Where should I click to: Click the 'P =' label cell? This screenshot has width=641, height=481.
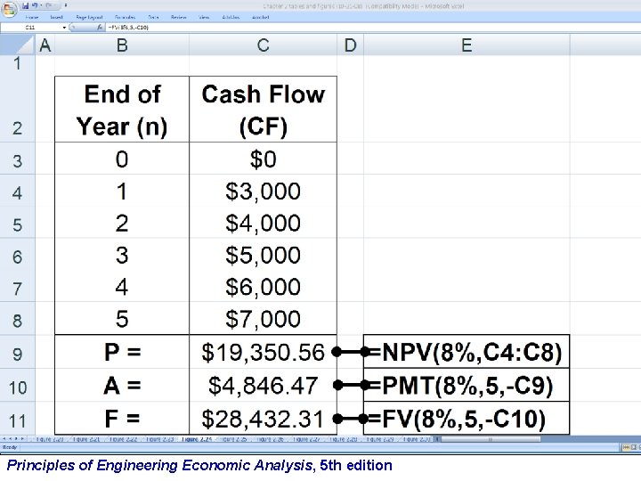122,352
